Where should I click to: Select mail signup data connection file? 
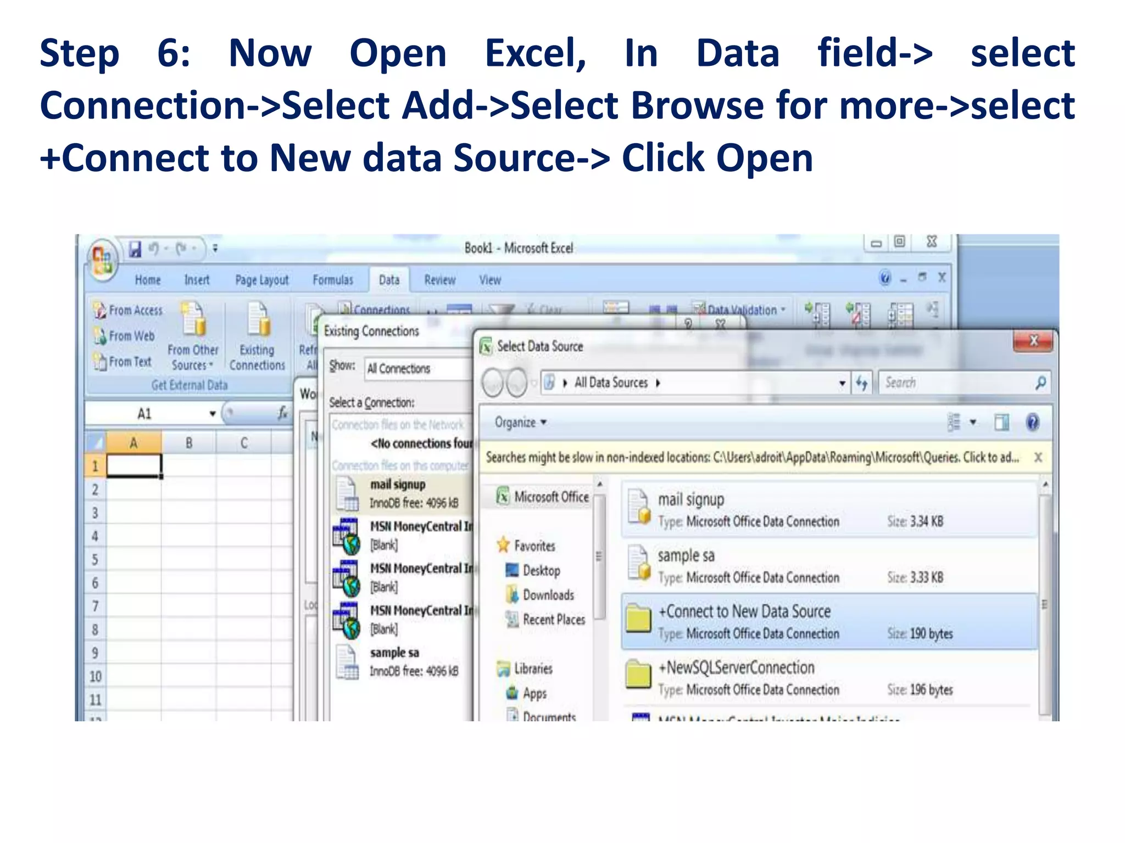829,509
